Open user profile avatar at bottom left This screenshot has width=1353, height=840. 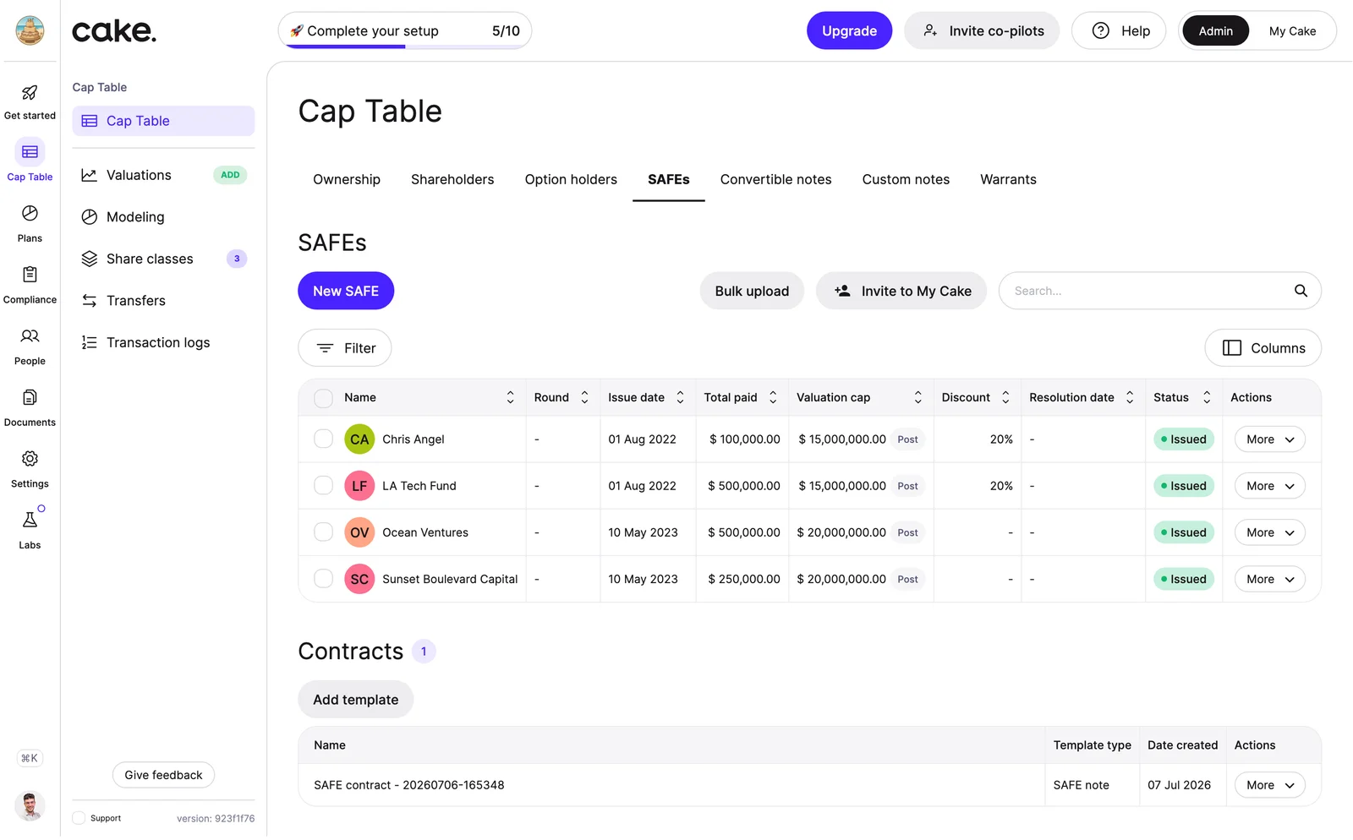(30, 806)
